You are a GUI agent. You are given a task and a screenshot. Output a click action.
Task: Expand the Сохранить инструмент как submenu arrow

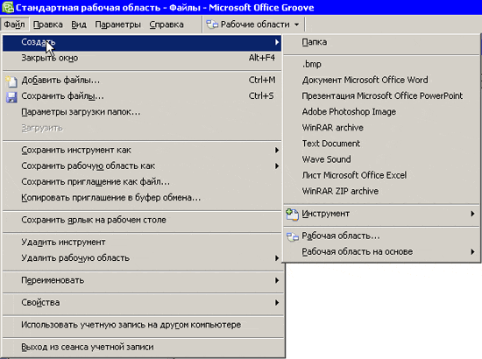[x=277, y=151]
